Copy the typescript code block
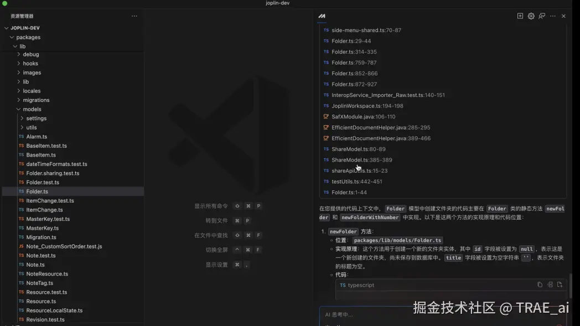 (540, 284)
